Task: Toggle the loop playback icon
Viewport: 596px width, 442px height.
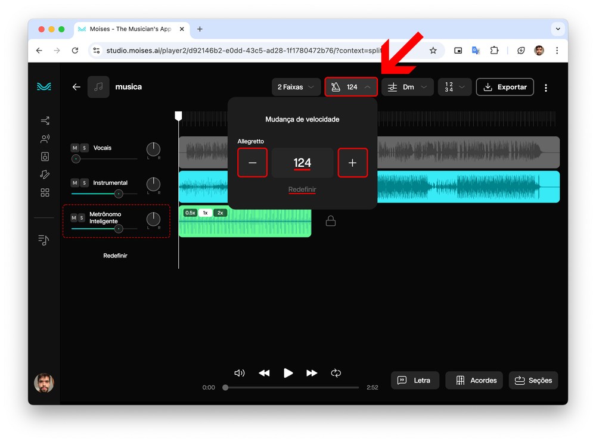Action: coord(336,373)
